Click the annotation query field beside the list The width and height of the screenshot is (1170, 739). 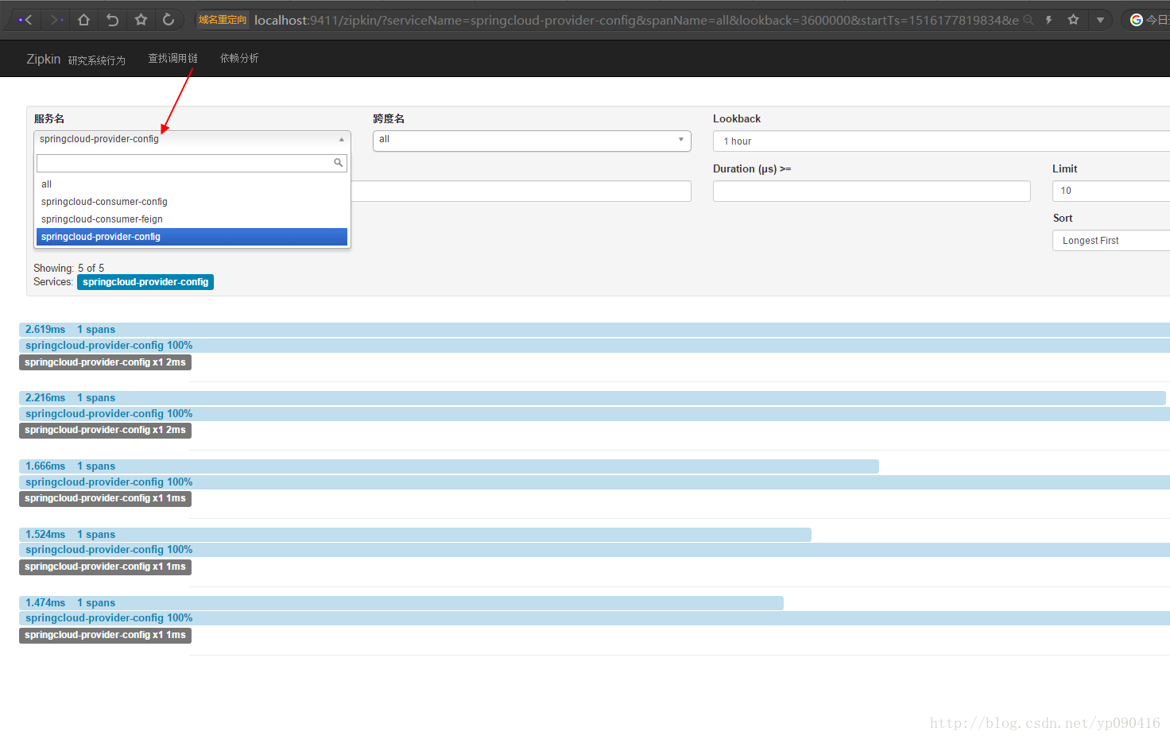pyautogui.click(x=521, y=191)
